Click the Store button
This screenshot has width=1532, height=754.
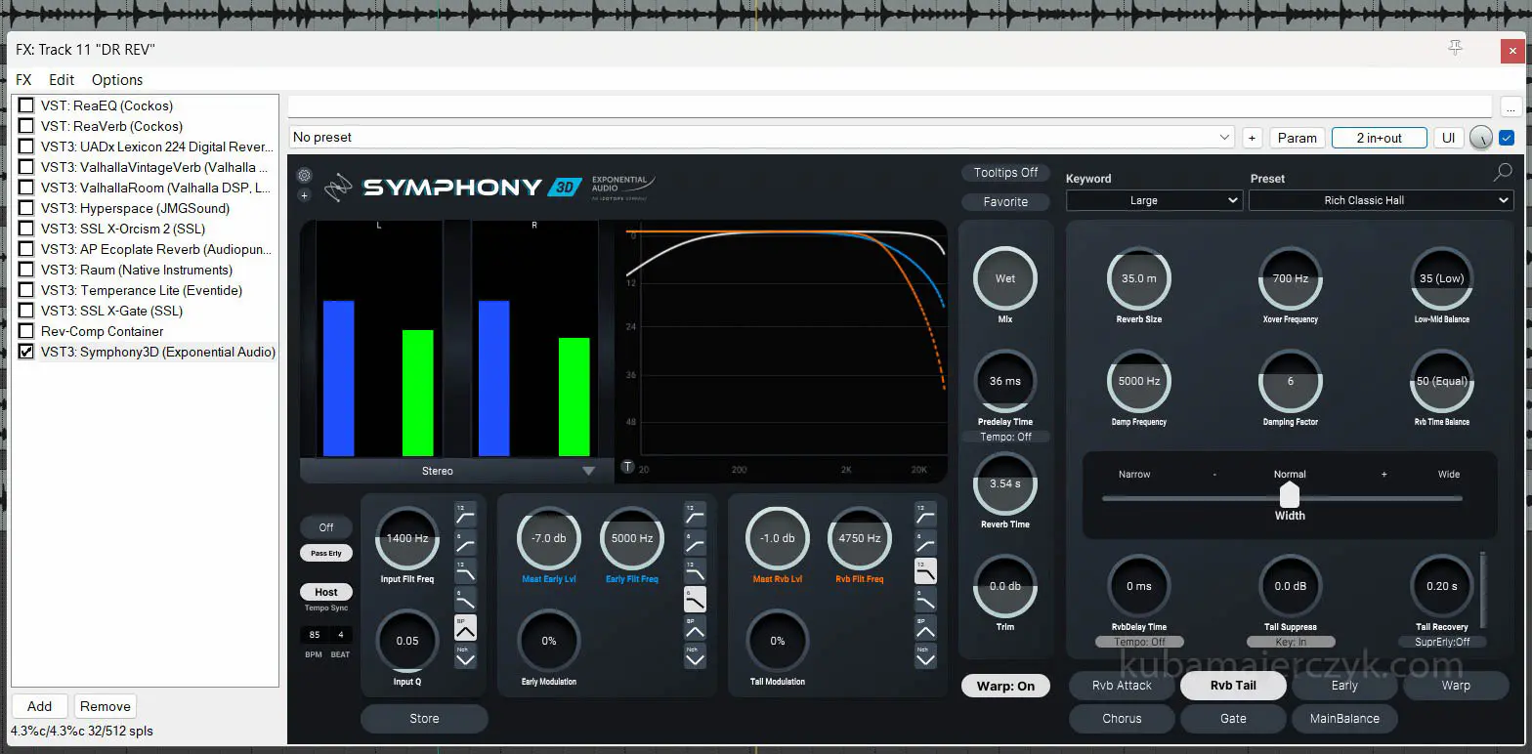424,719
